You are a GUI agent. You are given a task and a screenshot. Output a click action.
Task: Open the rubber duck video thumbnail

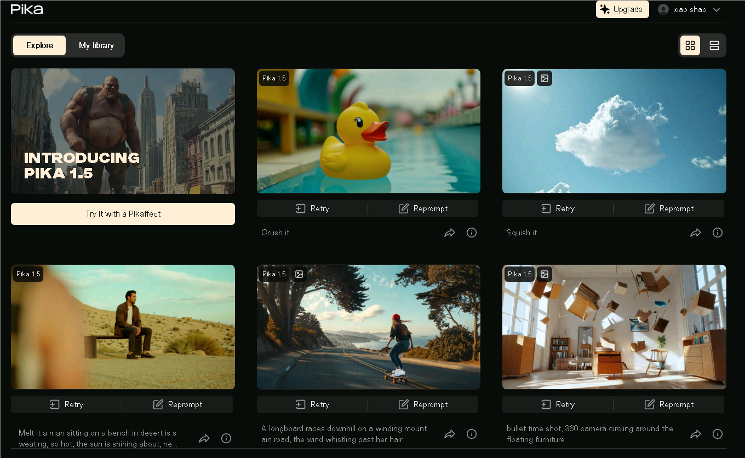[368, 131]
